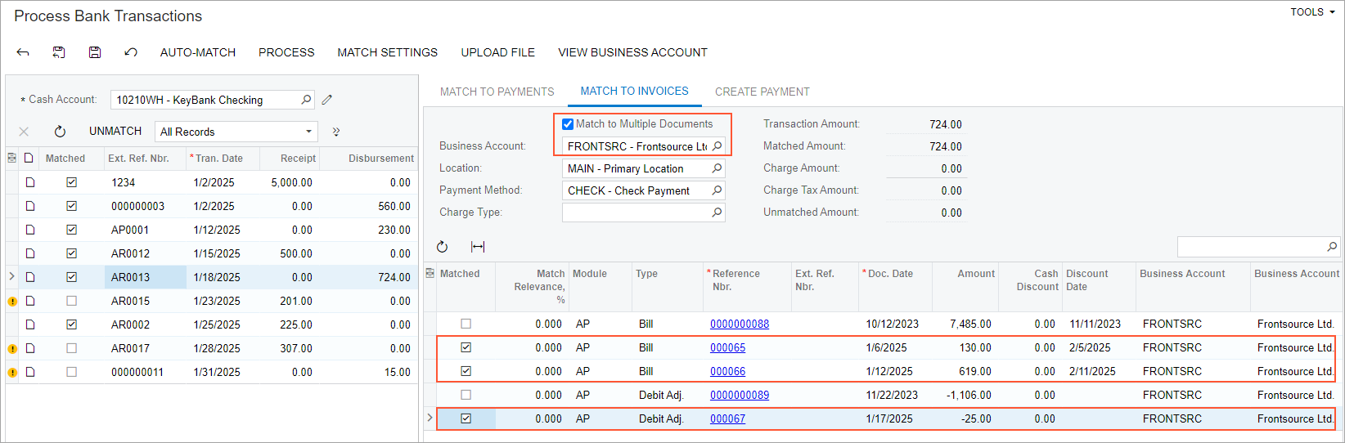Click the AUTO-MATCH button
Image resolution: width=1345 pixels, height=443 pixels.
click(x=198, y=52)
